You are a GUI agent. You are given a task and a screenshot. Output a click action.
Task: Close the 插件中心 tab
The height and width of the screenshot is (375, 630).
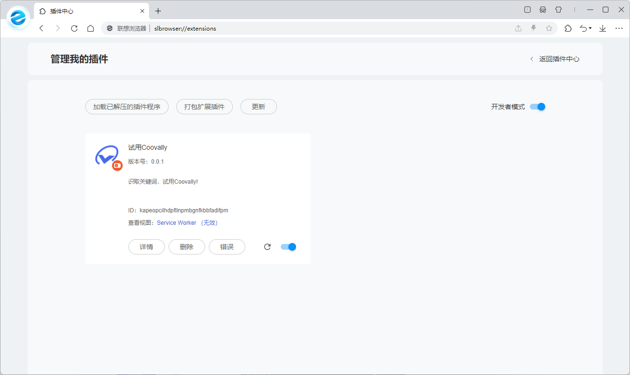[x=142, y=11]
